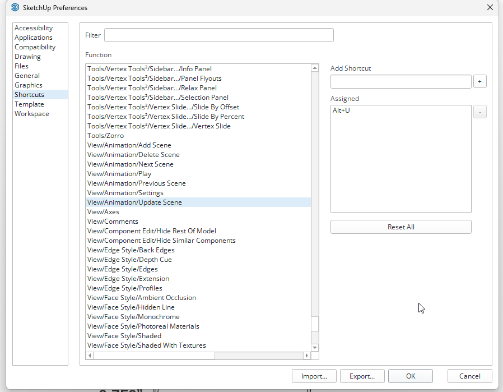This screenshot has height=392, width=503.
Task: Select Vertex Slide.../Vertex Slide function
Action: [x=199, y=126]
